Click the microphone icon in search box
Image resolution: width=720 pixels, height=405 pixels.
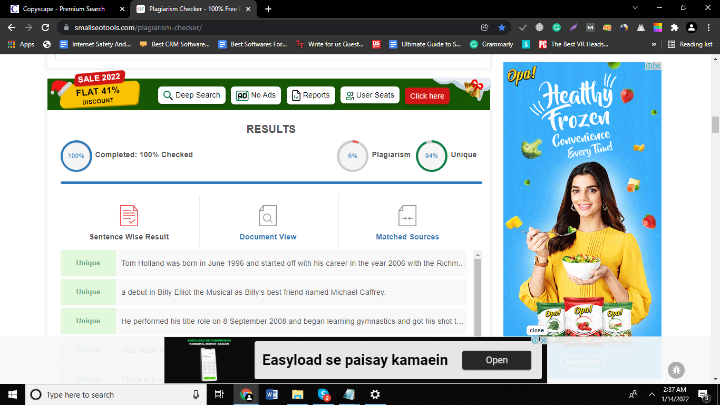196,394
